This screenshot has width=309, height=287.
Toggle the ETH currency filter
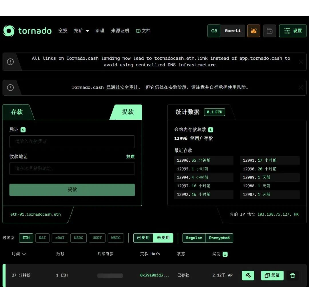coord(26,238)
